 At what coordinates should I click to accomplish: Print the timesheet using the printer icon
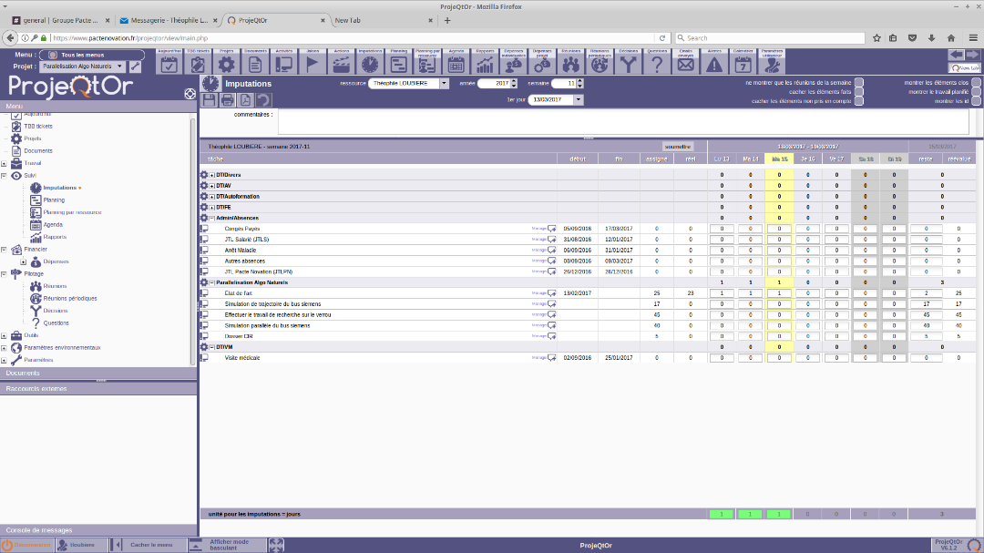pos(228,100)
